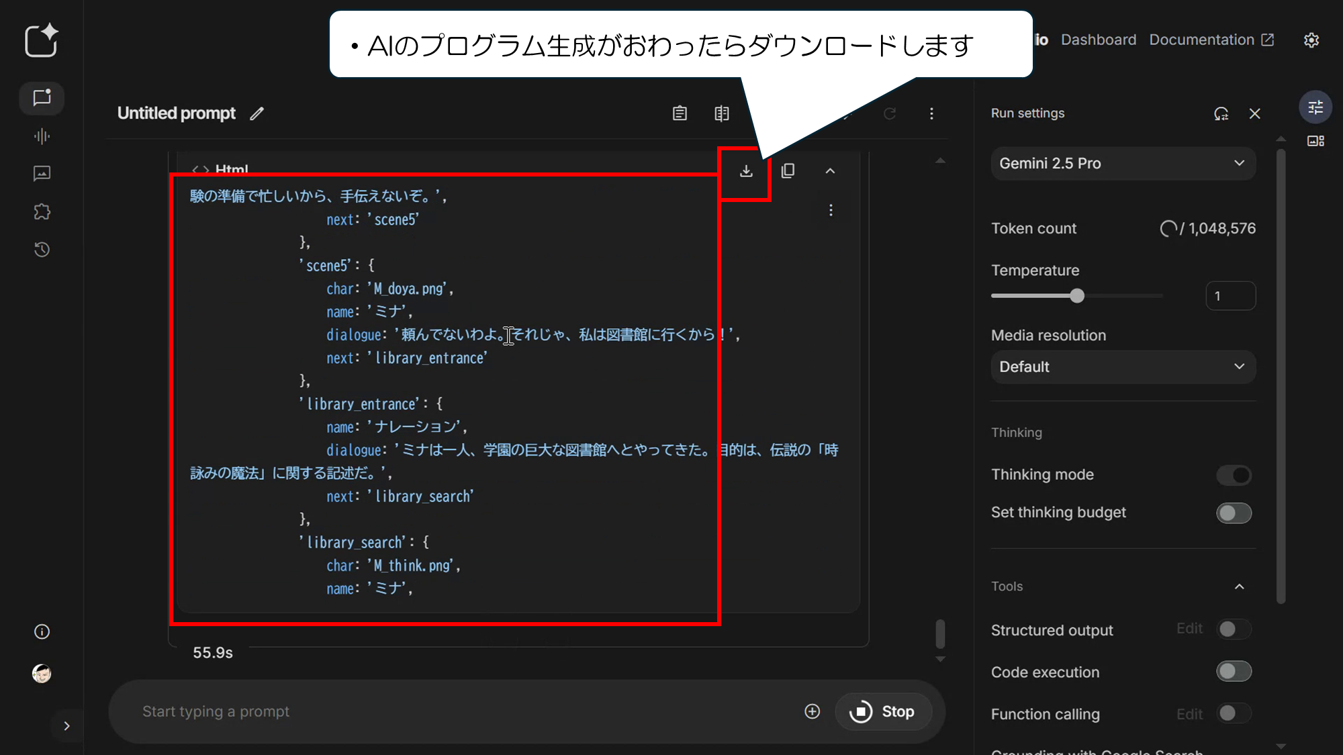
Task: Open the Gemini 2.5 Pro model dropdown
Action: (1123, 164)
